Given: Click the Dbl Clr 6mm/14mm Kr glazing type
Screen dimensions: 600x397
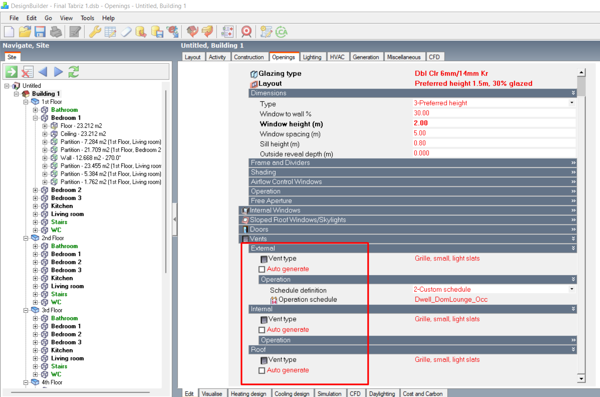Looking at the screenshot, I should 451,73.
